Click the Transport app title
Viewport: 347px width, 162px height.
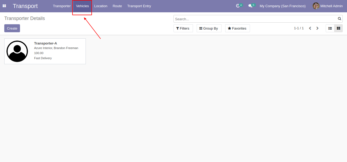pos(25,6)
